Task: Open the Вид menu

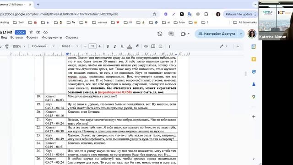Action: (4, 38)
